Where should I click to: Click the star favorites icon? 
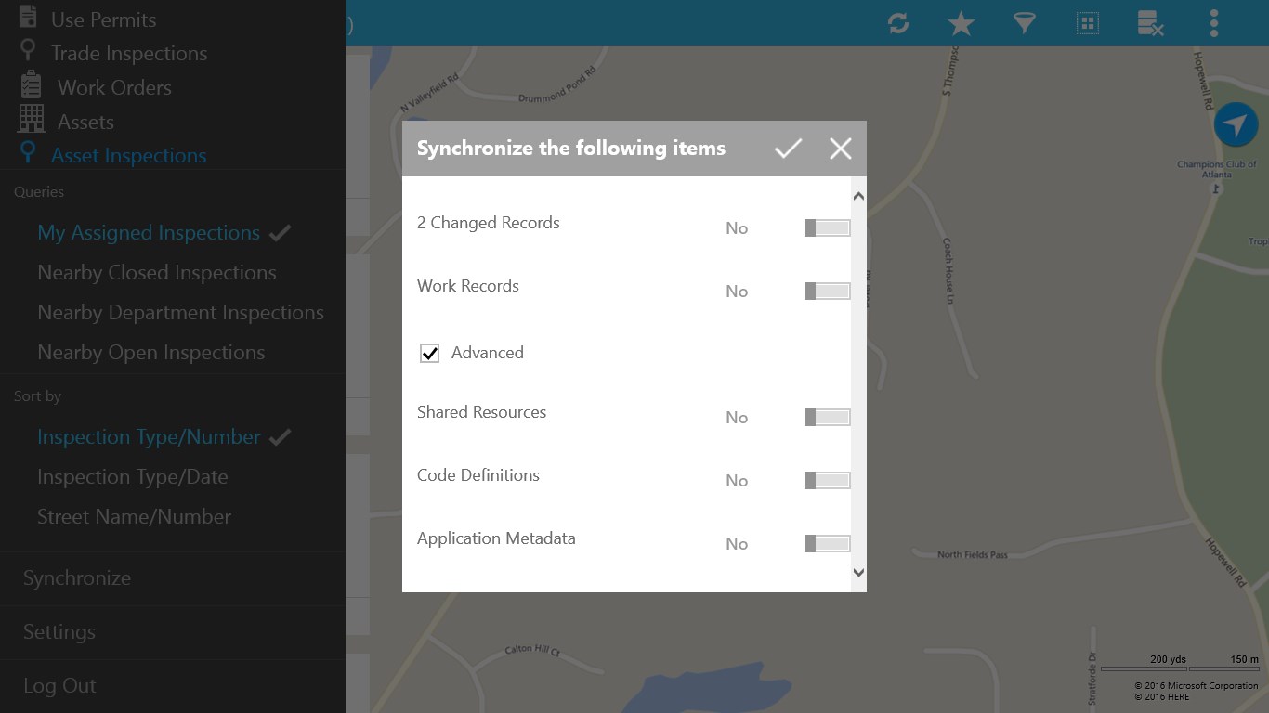click(961, 23)
